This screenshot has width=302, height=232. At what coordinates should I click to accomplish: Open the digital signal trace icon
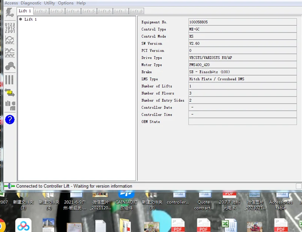10,53
